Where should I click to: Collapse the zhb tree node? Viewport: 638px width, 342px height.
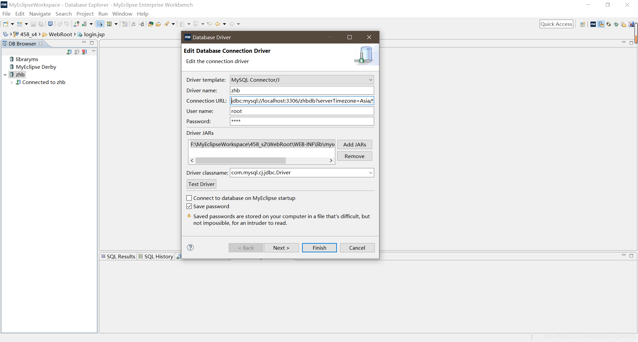tap(5, 75)
